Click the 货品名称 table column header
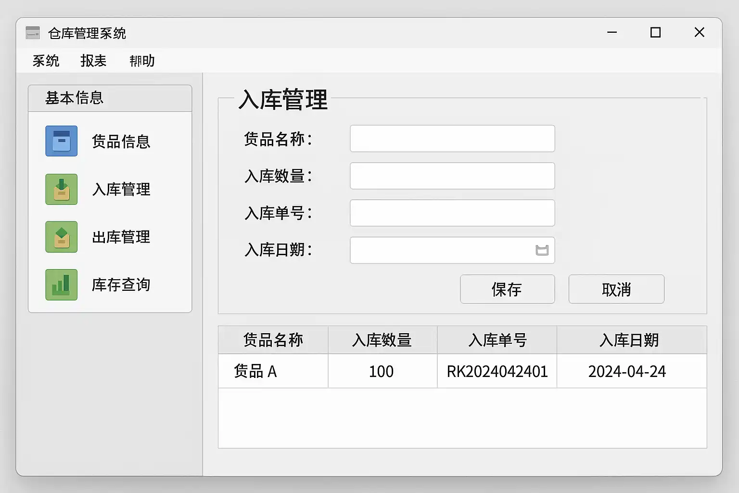Image resolution: width=739 pixels, height=493 pixels. pyautogui.click(x=273, y=340)
